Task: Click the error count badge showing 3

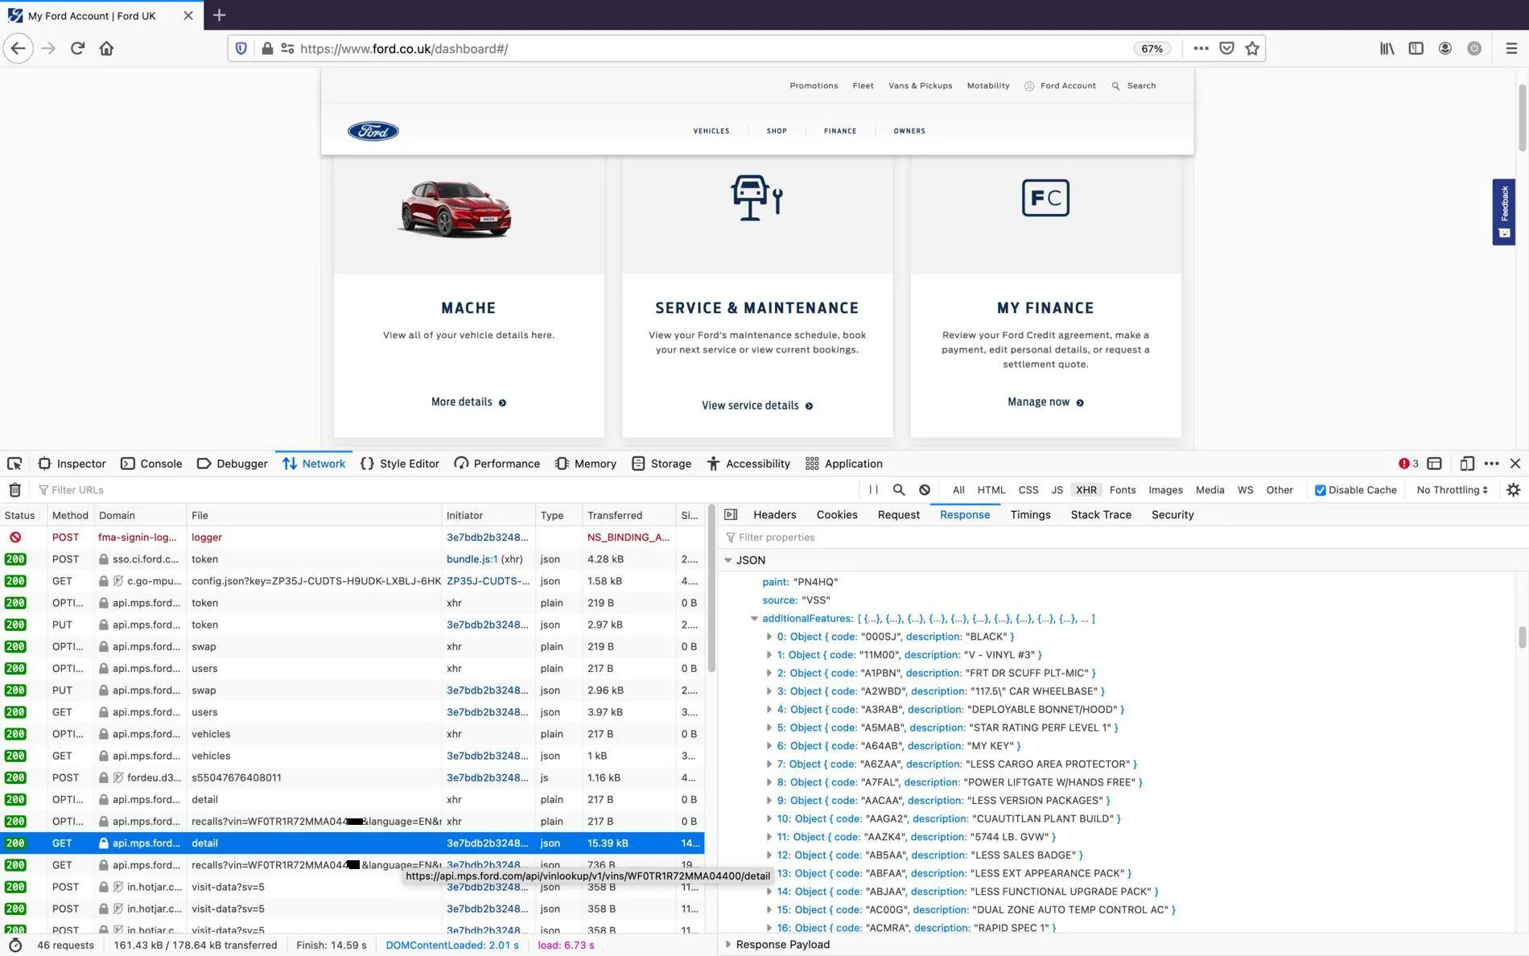Action: click(1408, 464)
